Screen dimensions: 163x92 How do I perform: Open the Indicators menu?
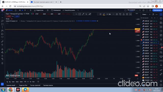click(39, 10)
